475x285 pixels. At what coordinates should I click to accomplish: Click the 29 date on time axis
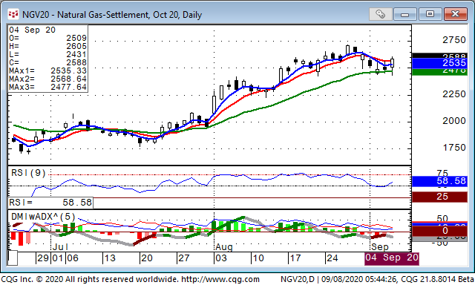click(x=43, y=258)
